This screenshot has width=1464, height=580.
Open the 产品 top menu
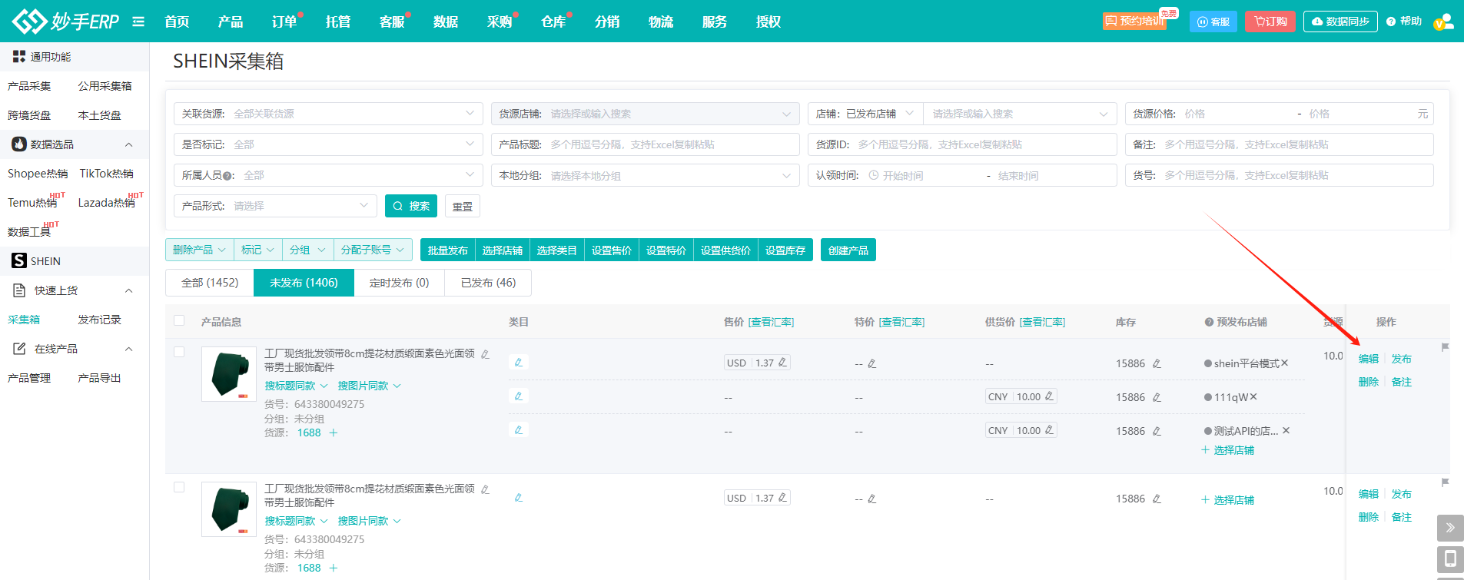(x=231, y=22)
